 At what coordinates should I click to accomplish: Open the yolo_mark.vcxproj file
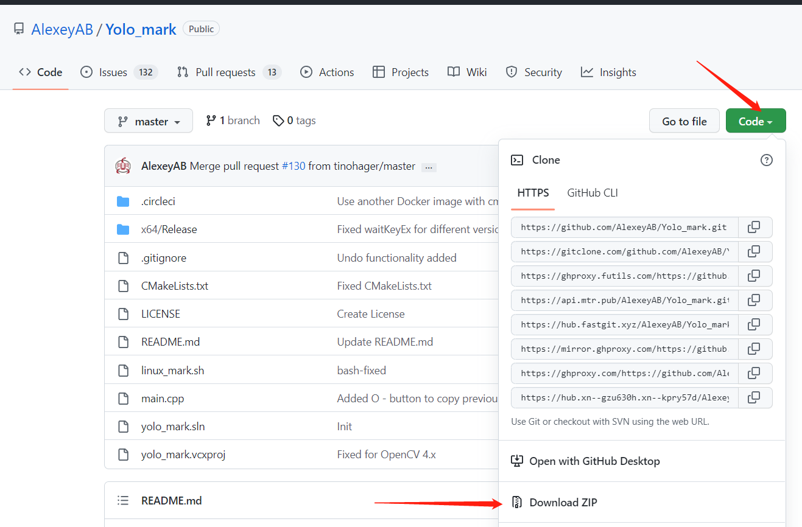click(x=183, y=455)
